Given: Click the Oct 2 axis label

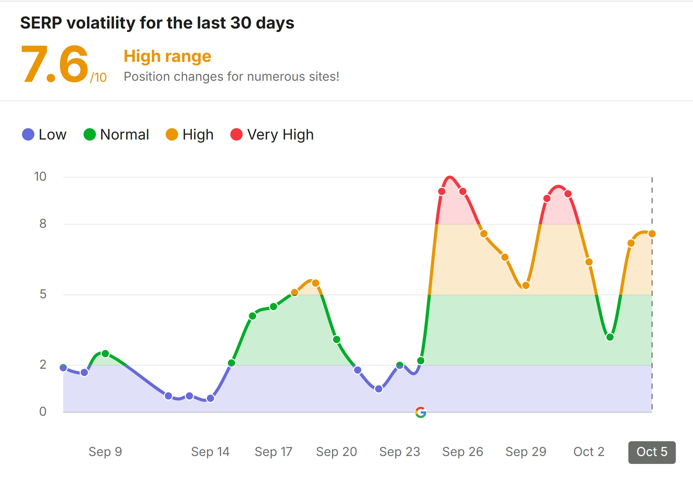Looking at the screenshot, I should click(x=589, y=452).
